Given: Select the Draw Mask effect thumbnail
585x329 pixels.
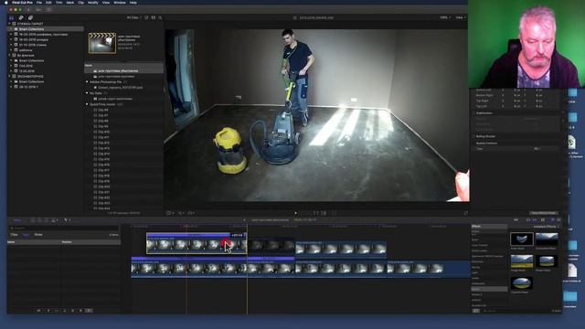Looking at the screenshot, I should point(521,239).
